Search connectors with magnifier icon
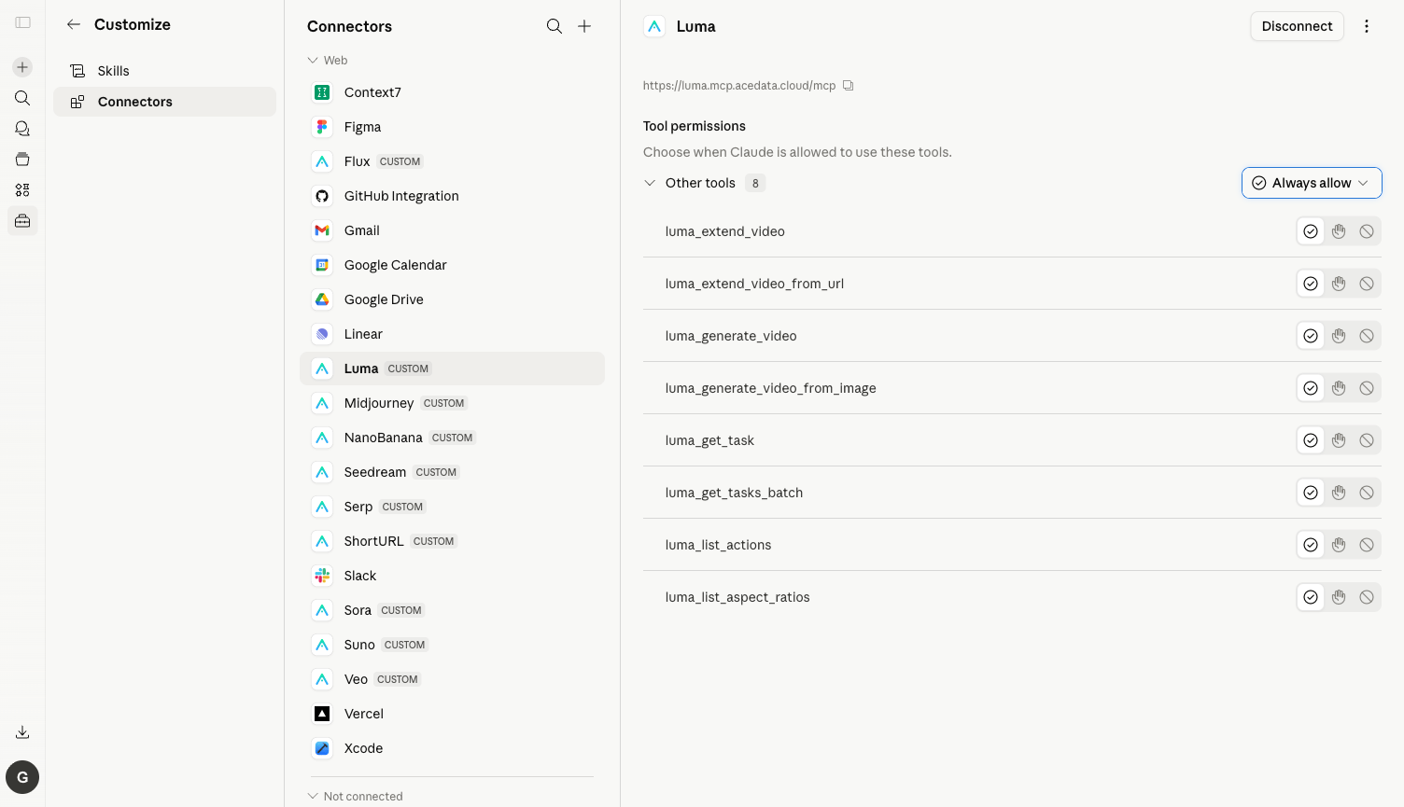The width and height of the screenshot is (1404, 807). [555, 26]
